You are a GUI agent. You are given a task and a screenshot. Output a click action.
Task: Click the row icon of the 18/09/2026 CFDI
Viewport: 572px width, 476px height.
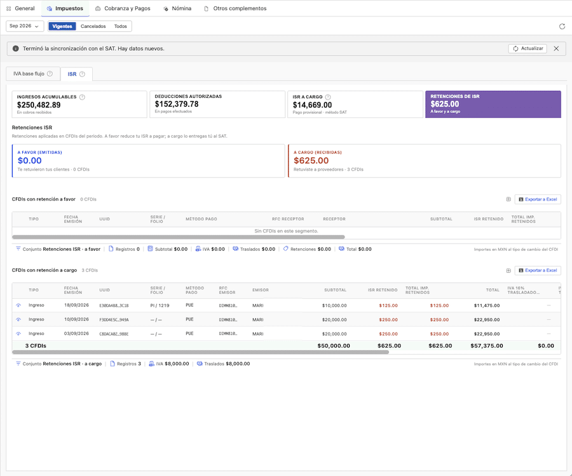click(18, 305)
